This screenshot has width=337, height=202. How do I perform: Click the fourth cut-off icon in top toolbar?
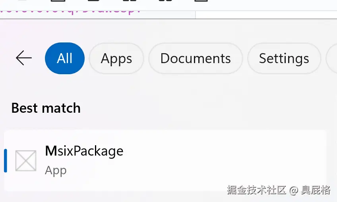[130, 1]
